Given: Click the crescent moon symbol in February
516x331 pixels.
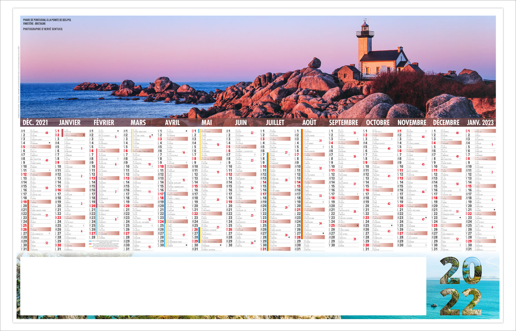Looking at the screenshot, I should (118, 218).
